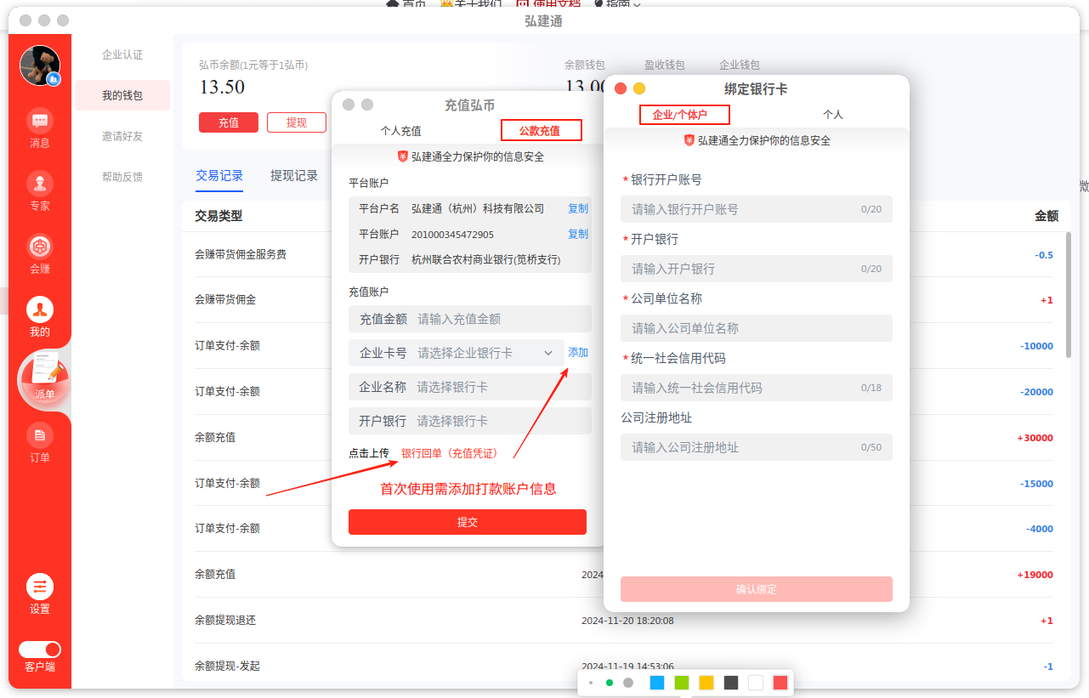Screen dimensions: 1089x698
Task: Pick the green color swatch
Action: coord(681,683)
